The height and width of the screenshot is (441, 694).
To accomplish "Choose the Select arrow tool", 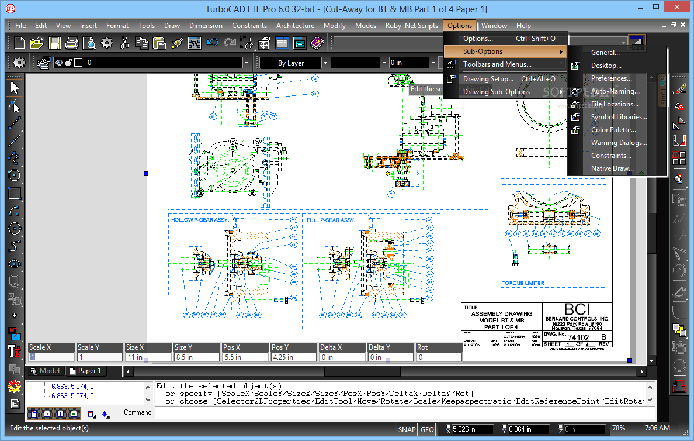I will click(x=14, y=87).
